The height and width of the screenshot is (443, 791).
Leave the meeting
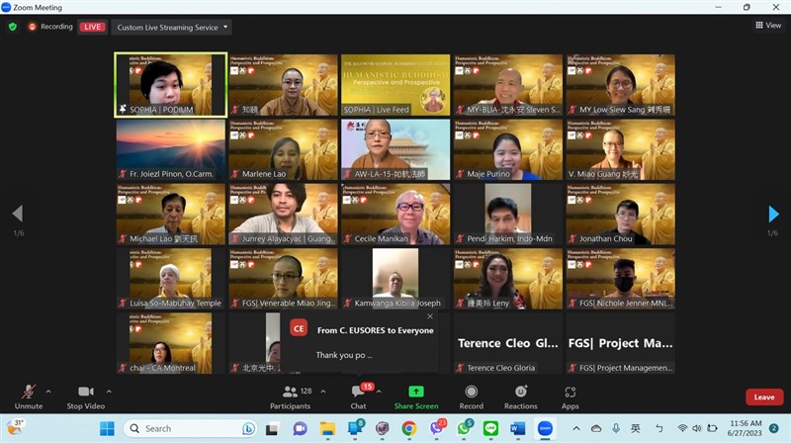tap(763, 397)
